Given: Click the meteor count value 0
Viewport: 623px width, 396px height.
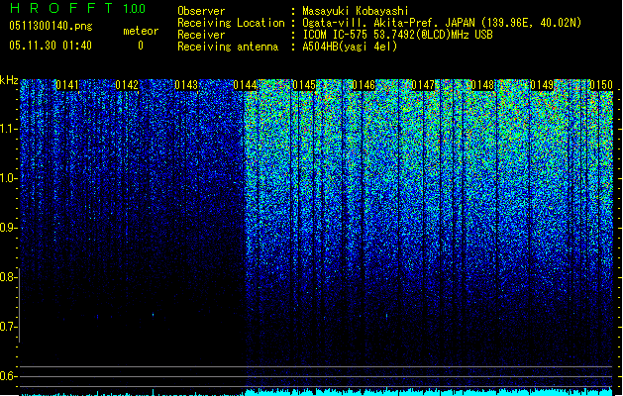Looking at the screenshot, I should click(141, 46).
